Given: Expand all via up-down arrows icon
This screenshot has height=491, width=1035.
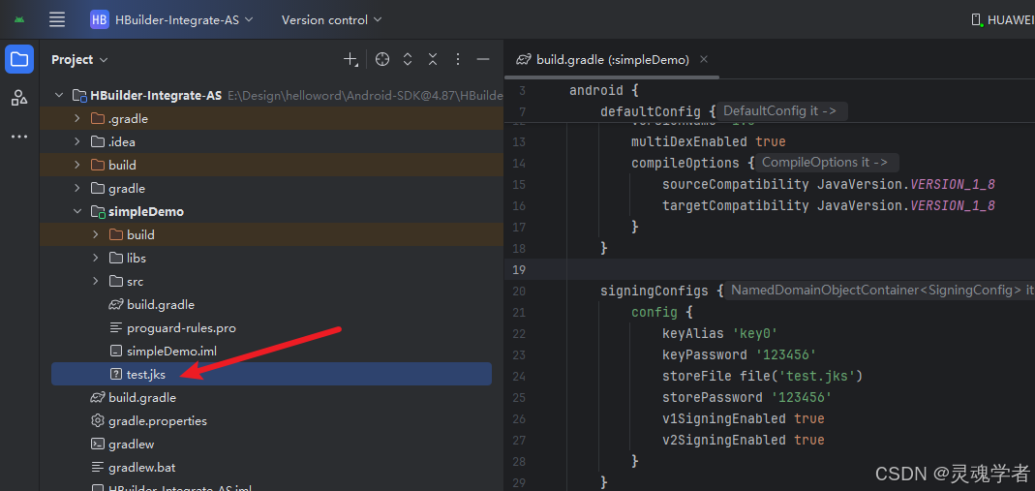Looking at the screenshot, I should coord(408,59).
